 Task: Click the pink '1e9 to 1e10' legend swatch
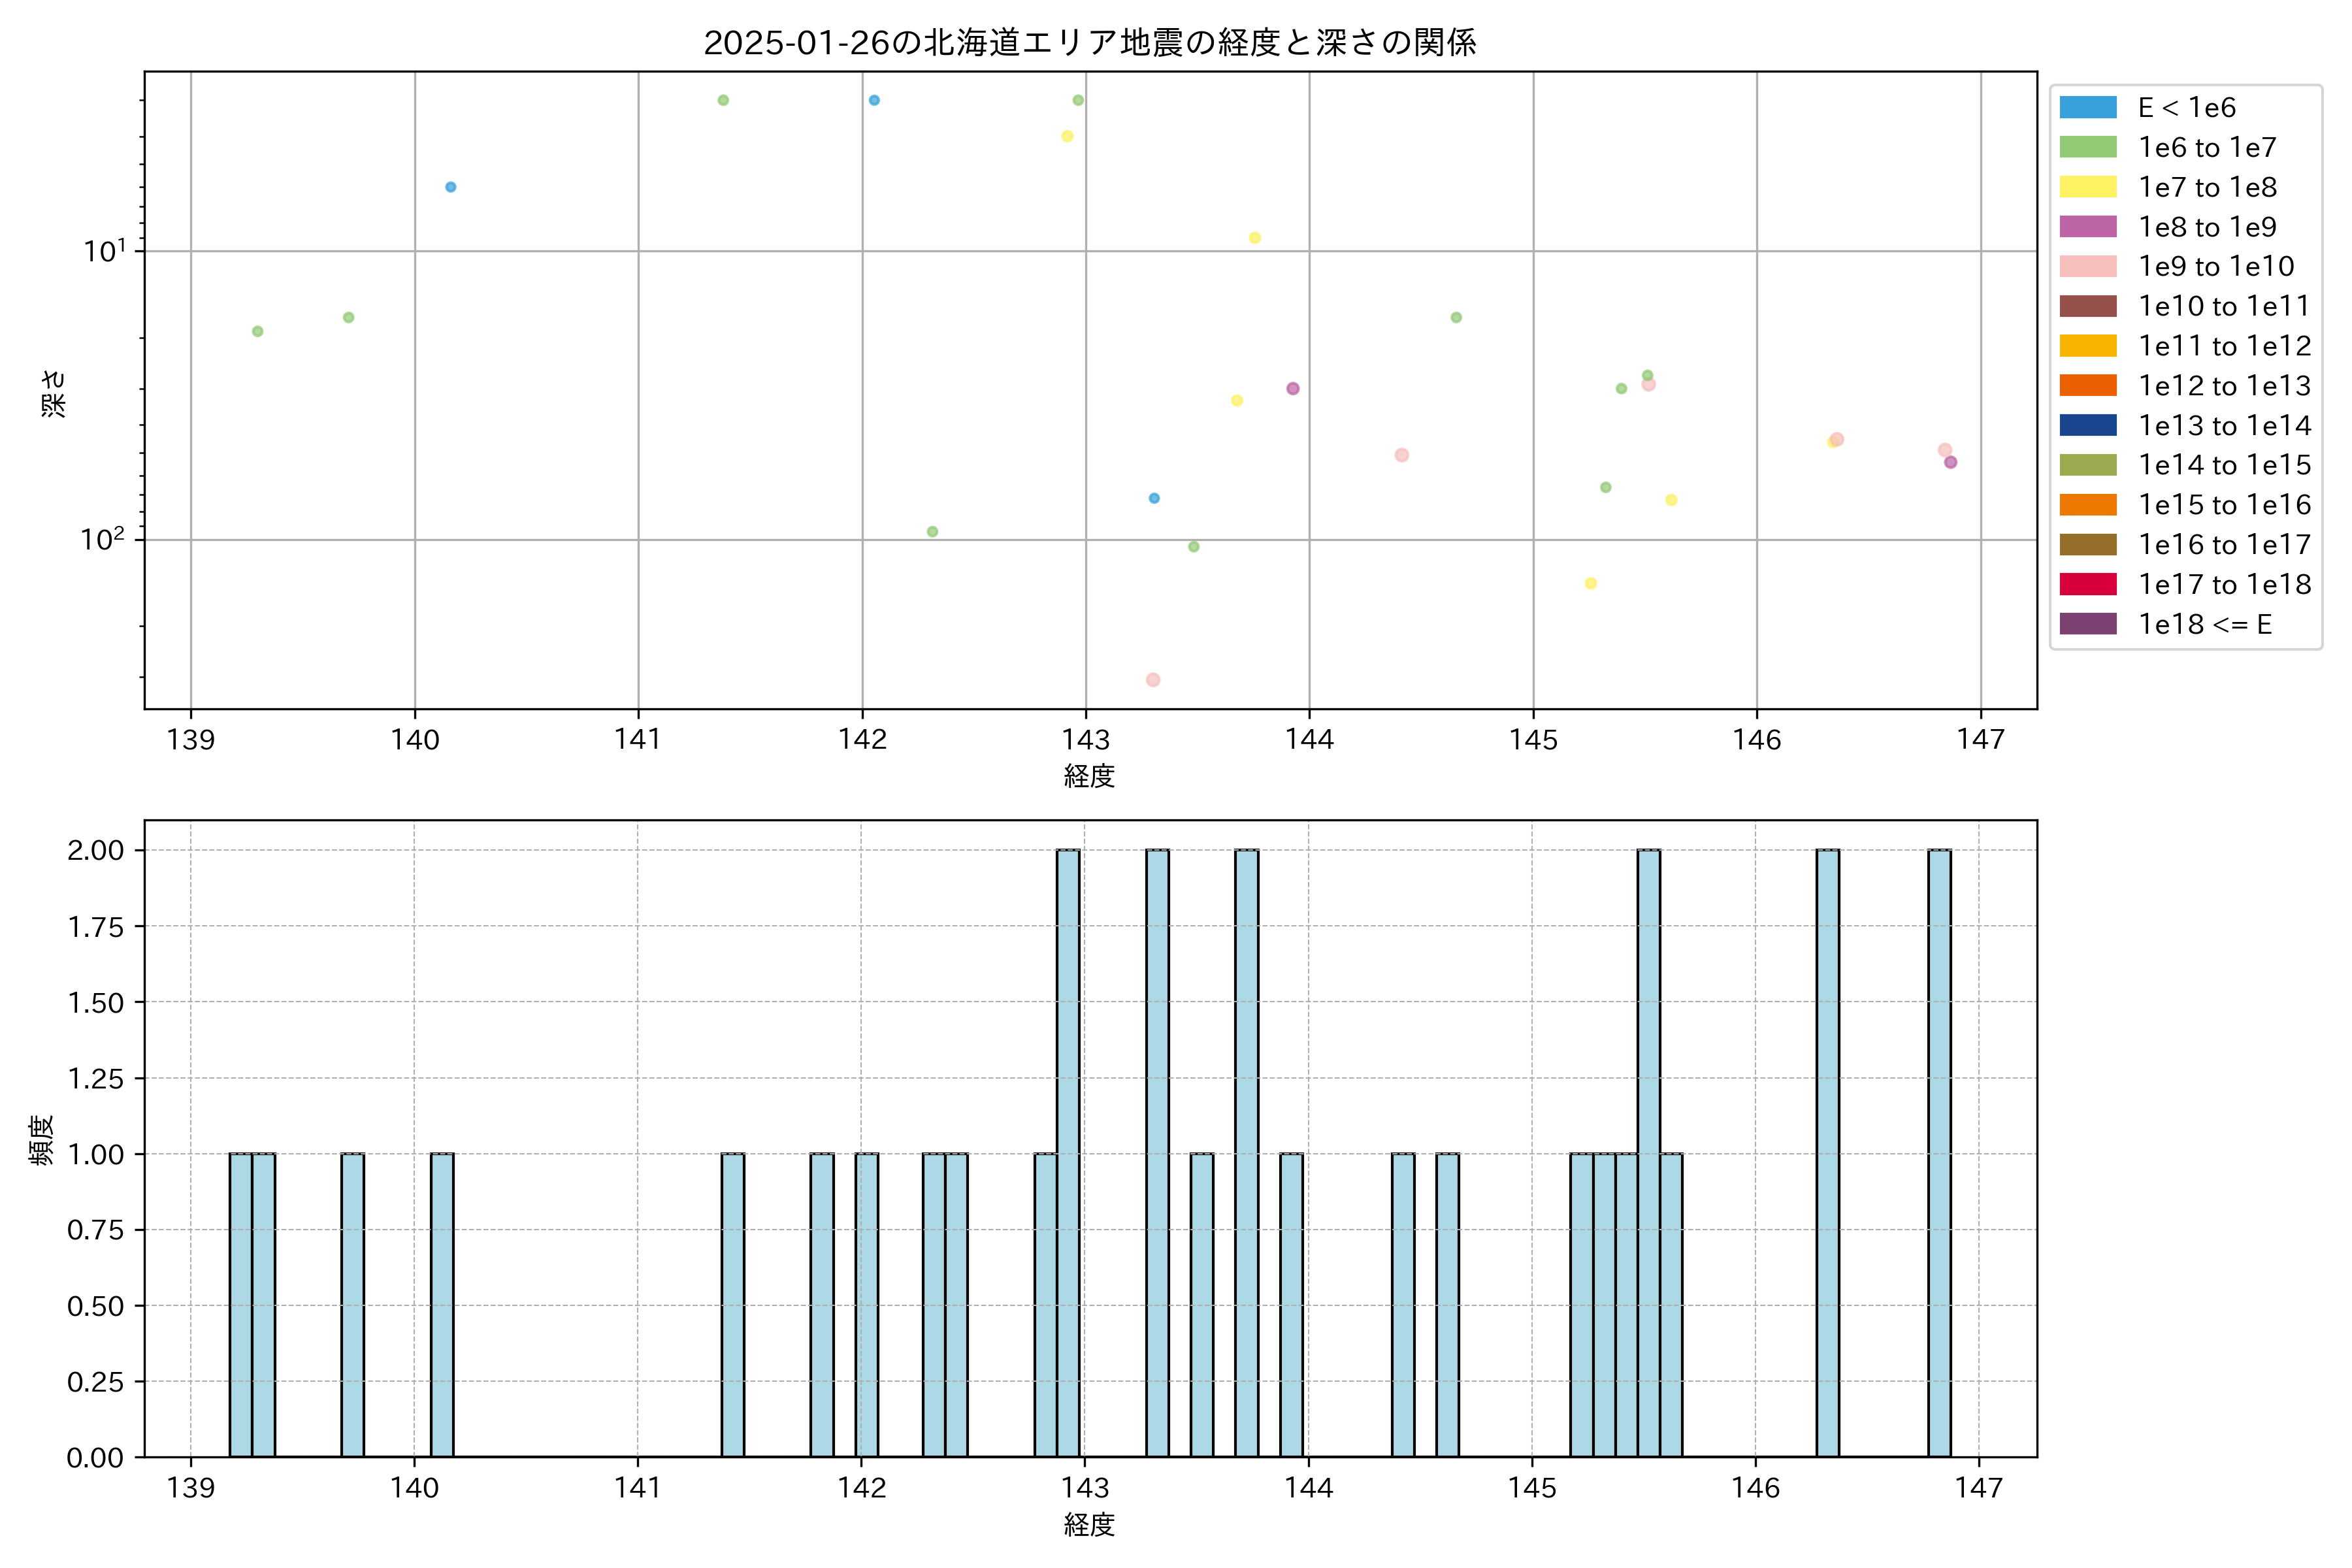pyautogui.click(x=2087, y=267)
